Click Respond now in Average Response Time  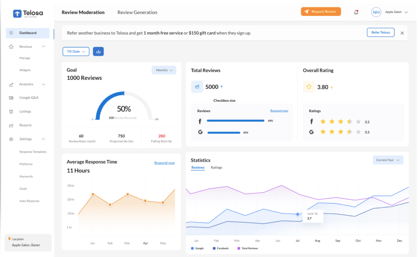tap(165, 163)
